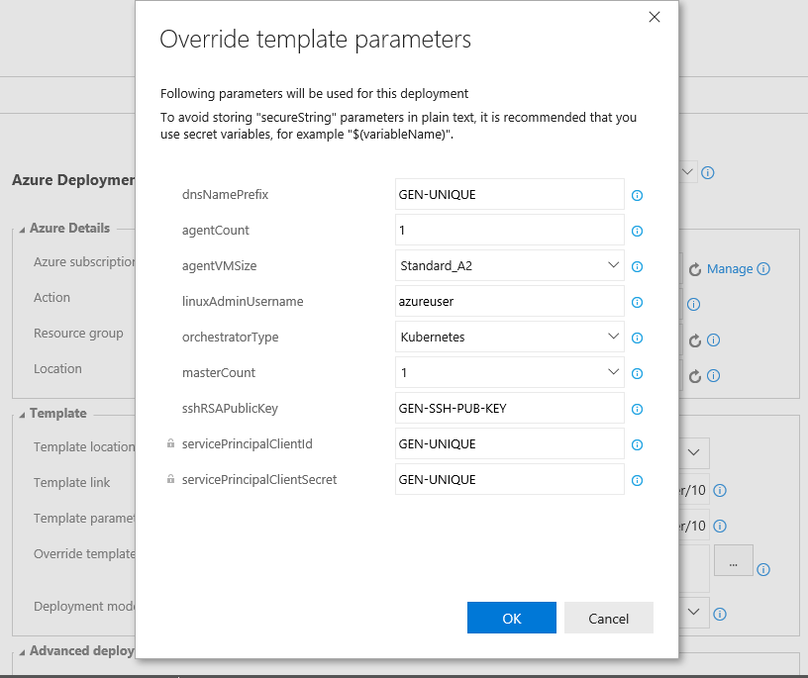Click lock icon next to servicePrincipalClientId

[170, 443]
